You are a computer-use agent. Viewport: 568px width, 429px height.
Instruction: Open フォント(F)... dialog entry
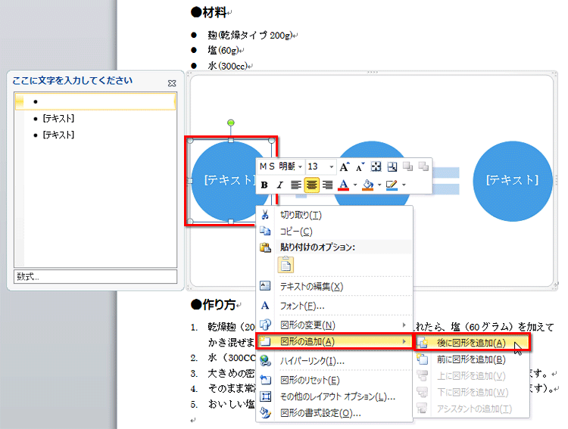334,306
